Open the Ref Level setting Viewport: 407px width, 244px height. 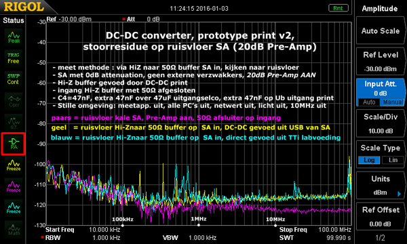tap(381, 62)
